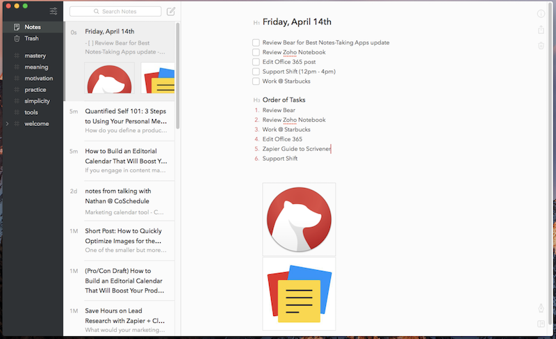Viewport: 556px width, 339px height.
Task: Show note info panel icon
Action: (541, 14)
